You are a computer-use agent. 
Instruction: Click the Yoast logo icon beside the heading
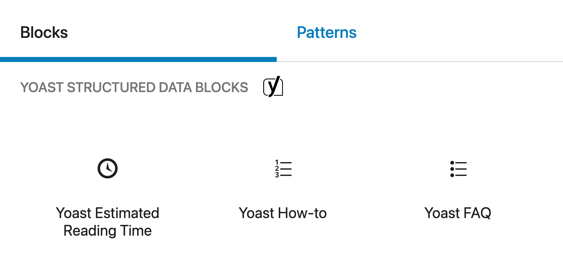tap(273, 87)
